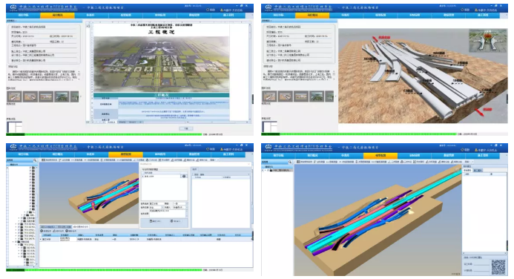Open the lower-right dropdown in the dialog form

[x=179, y=208]
